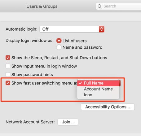Click the magnifying glass search icon
The image size is (141, 136).
pyautogui.click(x=100, y=6)
